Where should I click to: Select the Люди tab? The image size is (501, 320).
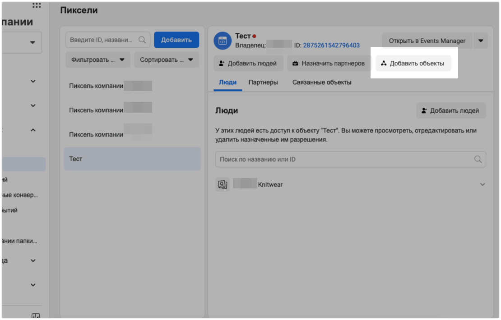click(x=227, y=82)
